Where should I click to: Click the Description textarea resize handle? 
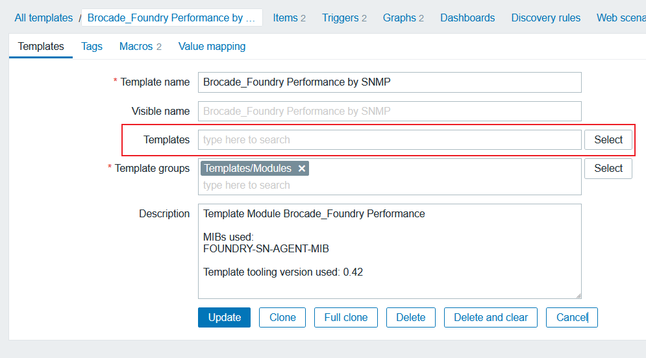click(x=578, y=295)
